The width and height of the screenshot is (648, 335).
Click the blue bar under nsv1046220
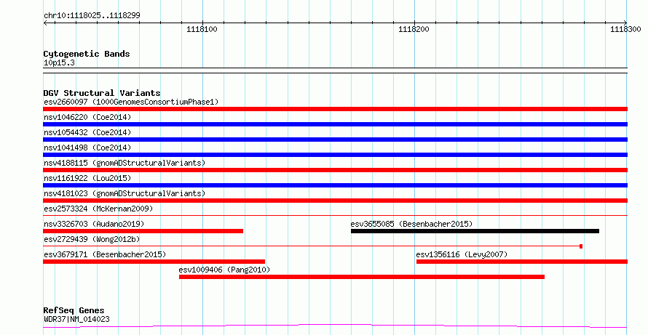pos(335,124)
